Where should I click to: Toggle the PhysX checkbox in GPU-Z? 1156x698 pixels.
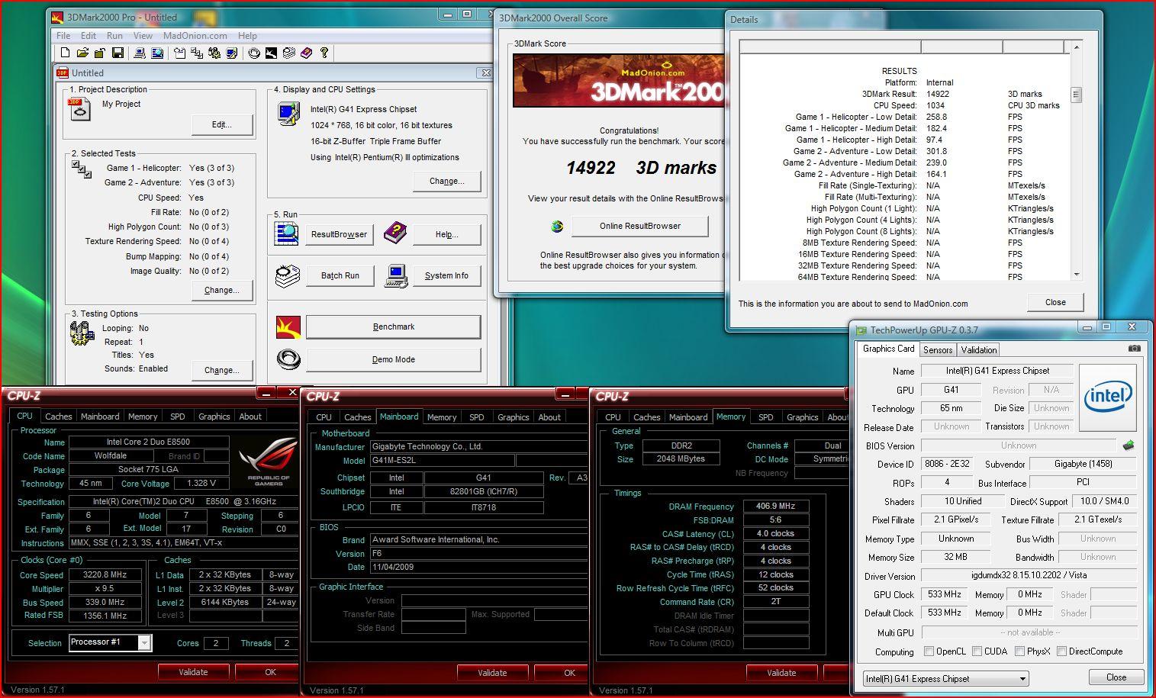[1019, 651]
